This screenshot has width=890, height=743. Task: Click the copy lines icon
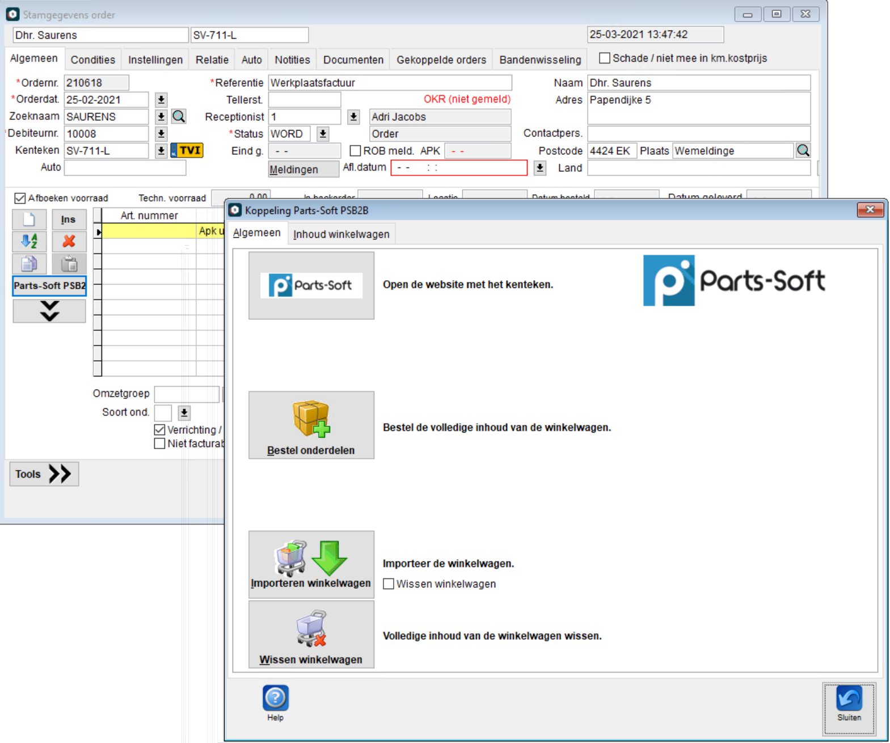click(29, 264)
